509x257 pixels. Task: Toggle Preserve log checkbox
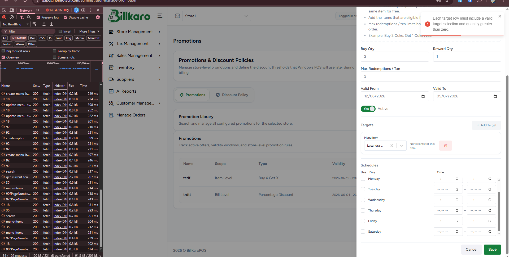[x=38, y=17]
